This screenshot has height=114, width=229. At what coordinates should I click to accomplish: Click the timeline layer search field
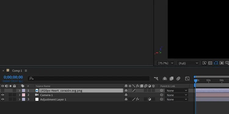coord(89,78)
